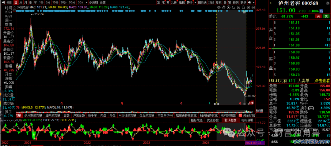The image size is (331, 146).
Task: Click the PK compare button
Action: tap(163, 2)
